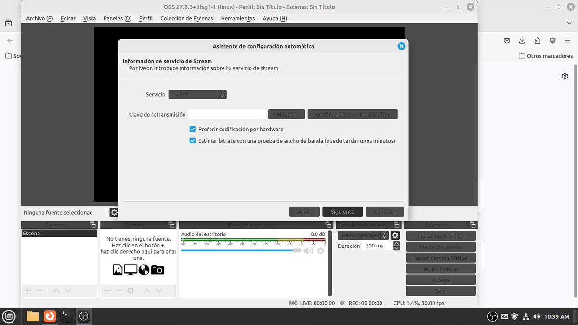Open the Desvanecimiento transition dropdown

(x=363, y=235)
